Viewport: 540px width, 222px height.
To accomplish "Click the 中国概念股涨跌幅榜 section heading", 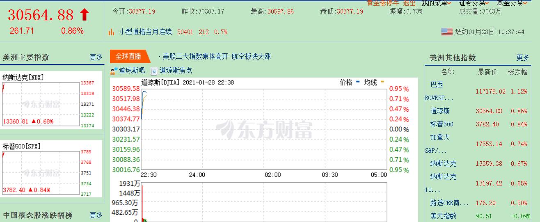I will pyautogui.click(x=38, y=215).
